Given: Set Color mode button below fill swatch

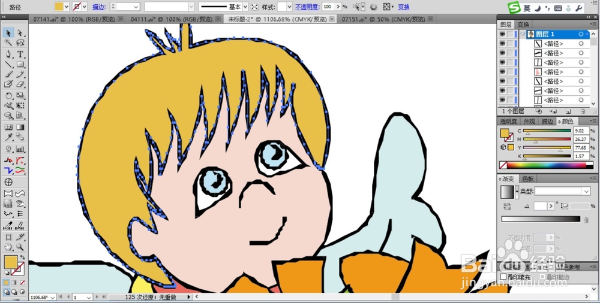Looking at the screenshot, I should [6, 283].
